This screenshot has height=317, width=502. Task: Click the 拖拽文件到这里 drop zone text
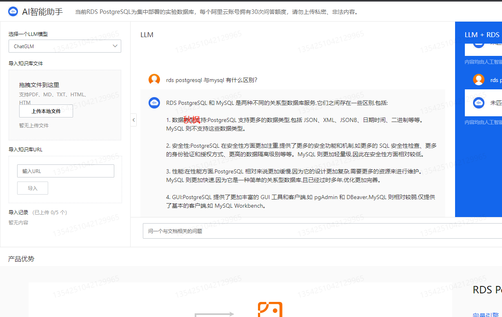[39, 85]
